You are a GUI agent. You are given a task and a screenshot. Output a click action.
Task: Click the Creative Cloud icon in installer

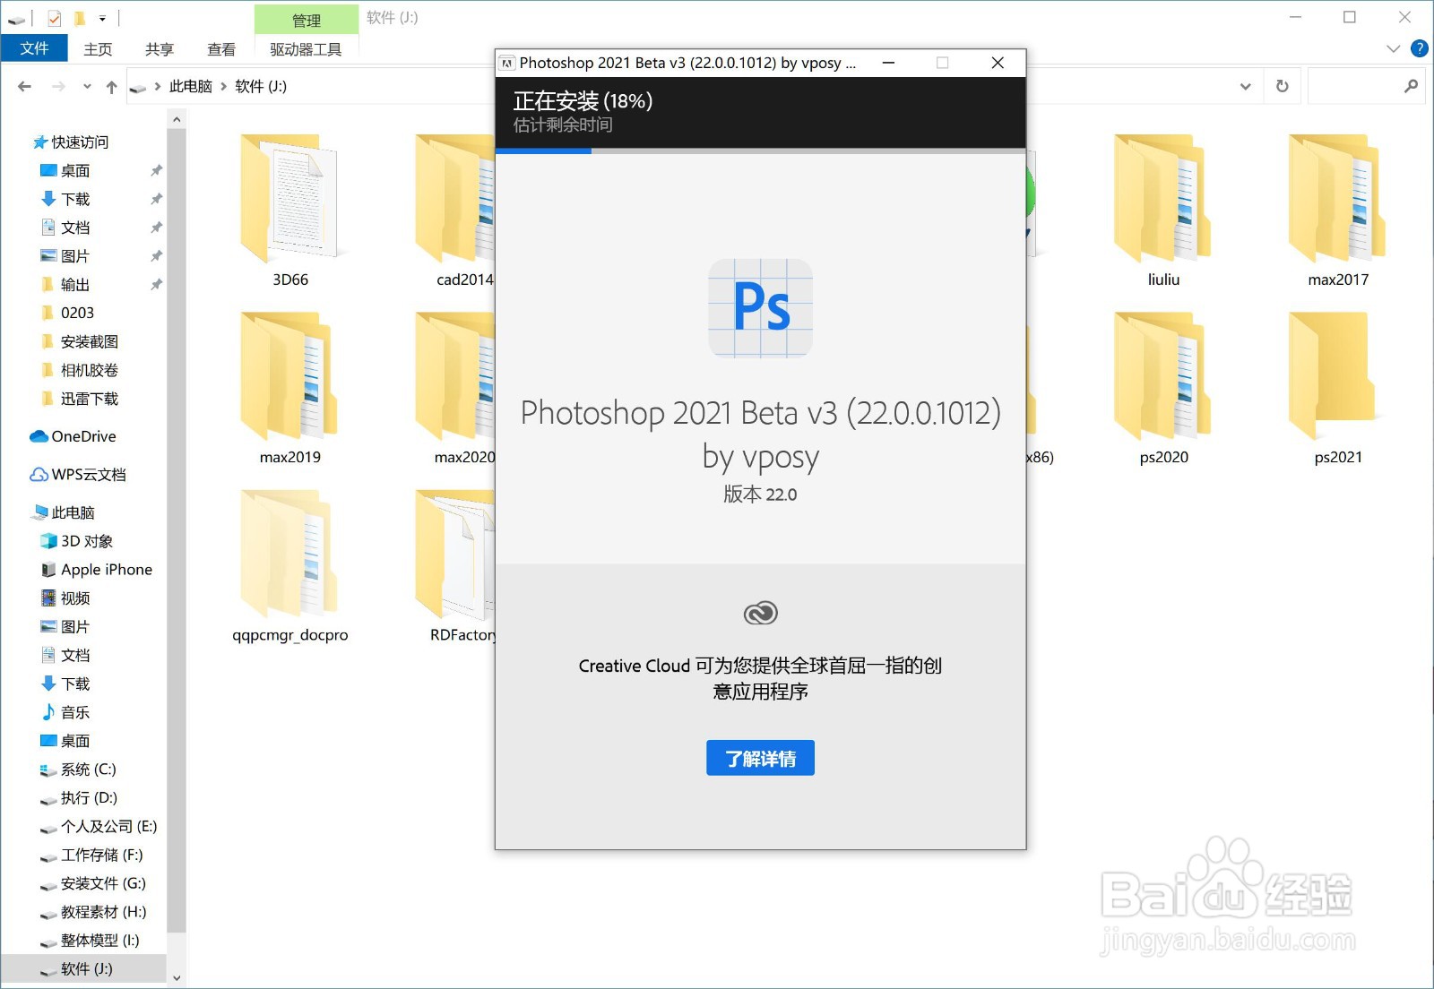[x=760, y=613]
